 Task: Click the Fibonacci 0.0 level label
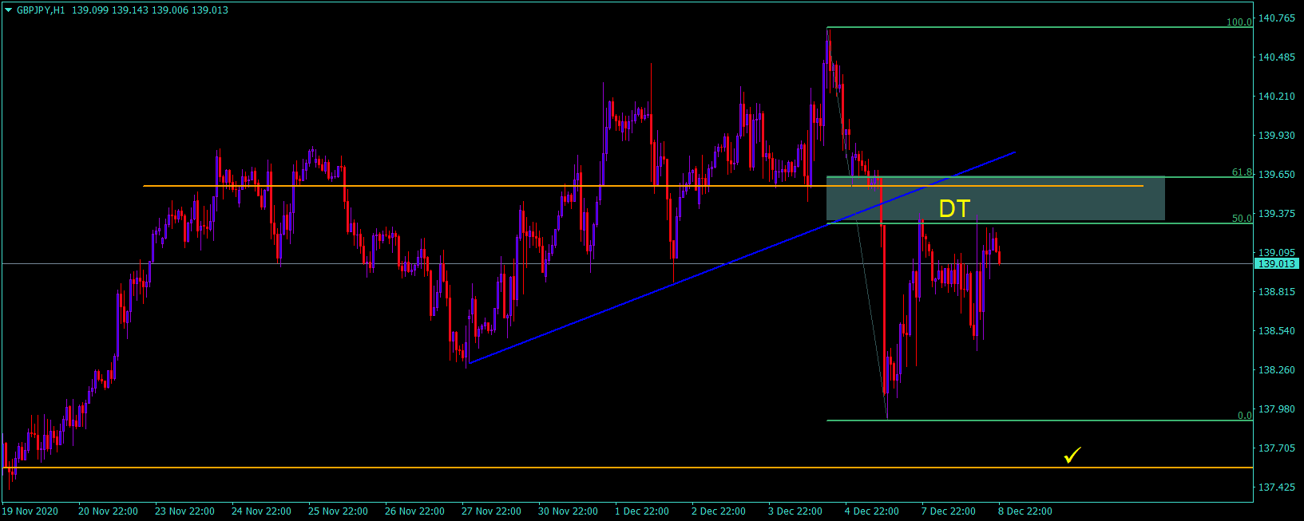1244,416
